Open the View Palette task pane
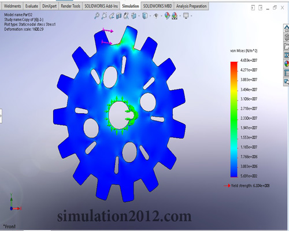 (287, 55)
